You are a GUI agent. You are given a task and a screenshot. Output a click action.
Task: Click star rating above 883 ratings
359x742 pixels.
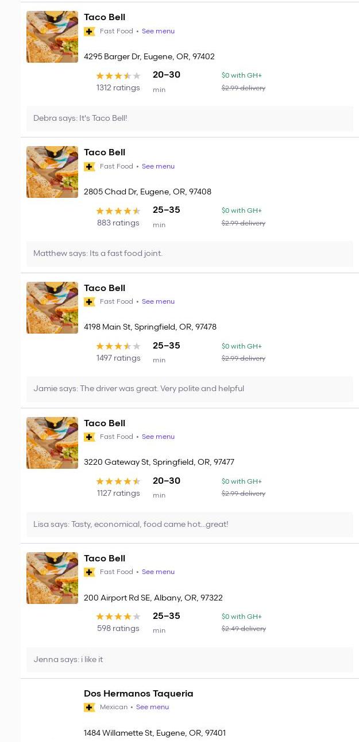(x=118, y=211)
